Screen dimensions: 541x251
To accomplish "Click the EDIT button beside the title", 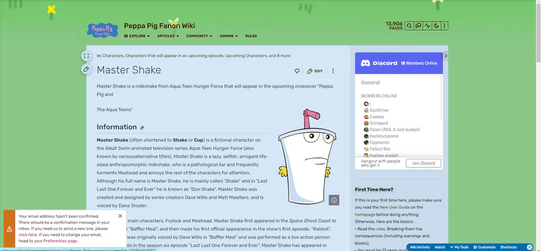I will click(x=314, y=71).
